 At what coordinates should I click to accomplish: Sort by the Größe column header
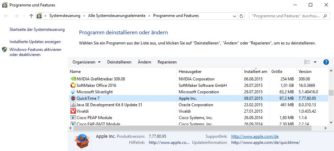coord(283,72)
